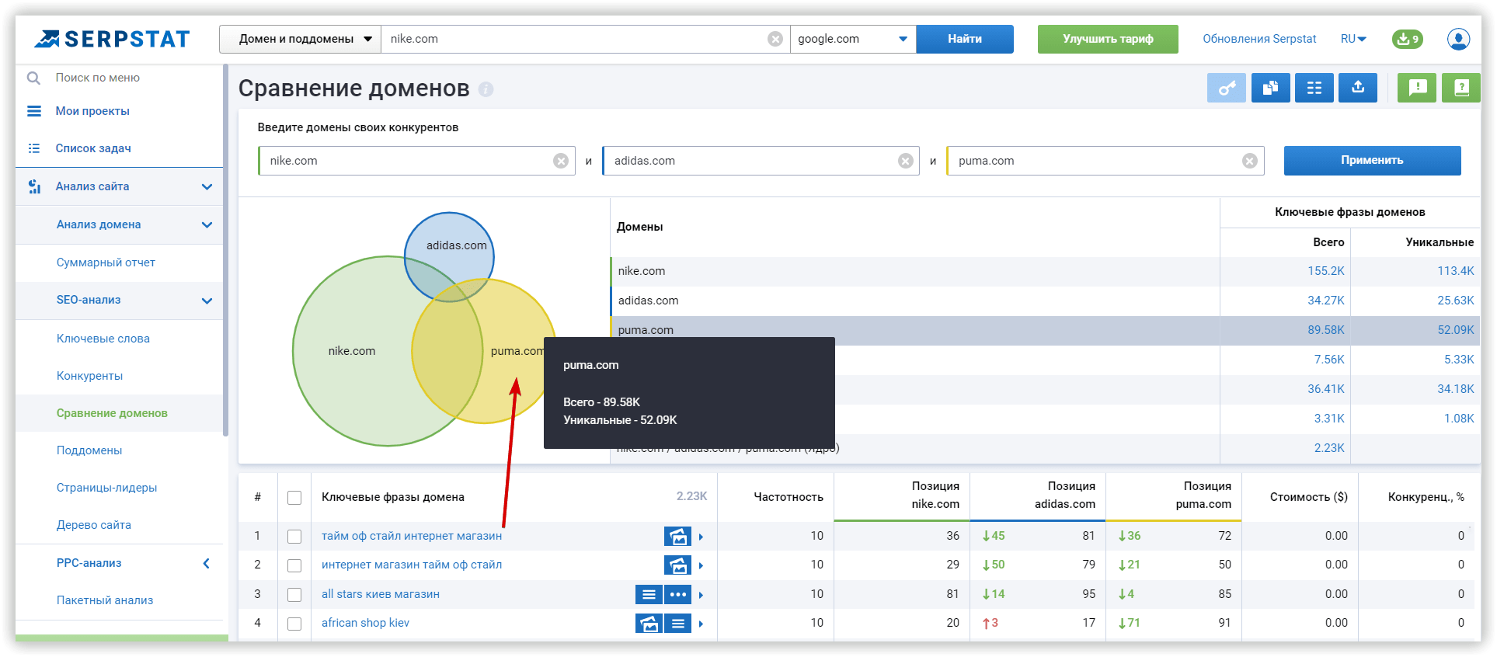Screen dimensions: 1497x657
Task: Open Конкуренты menu item
Action: tap(90, 376)
